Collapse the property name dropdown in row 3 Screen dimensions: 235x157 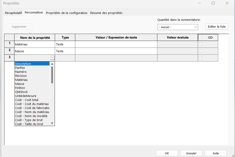53,58
